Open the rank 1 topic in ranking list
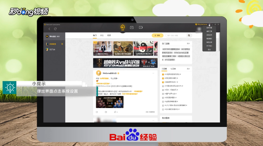263x146 pixels. coord(172,74)
